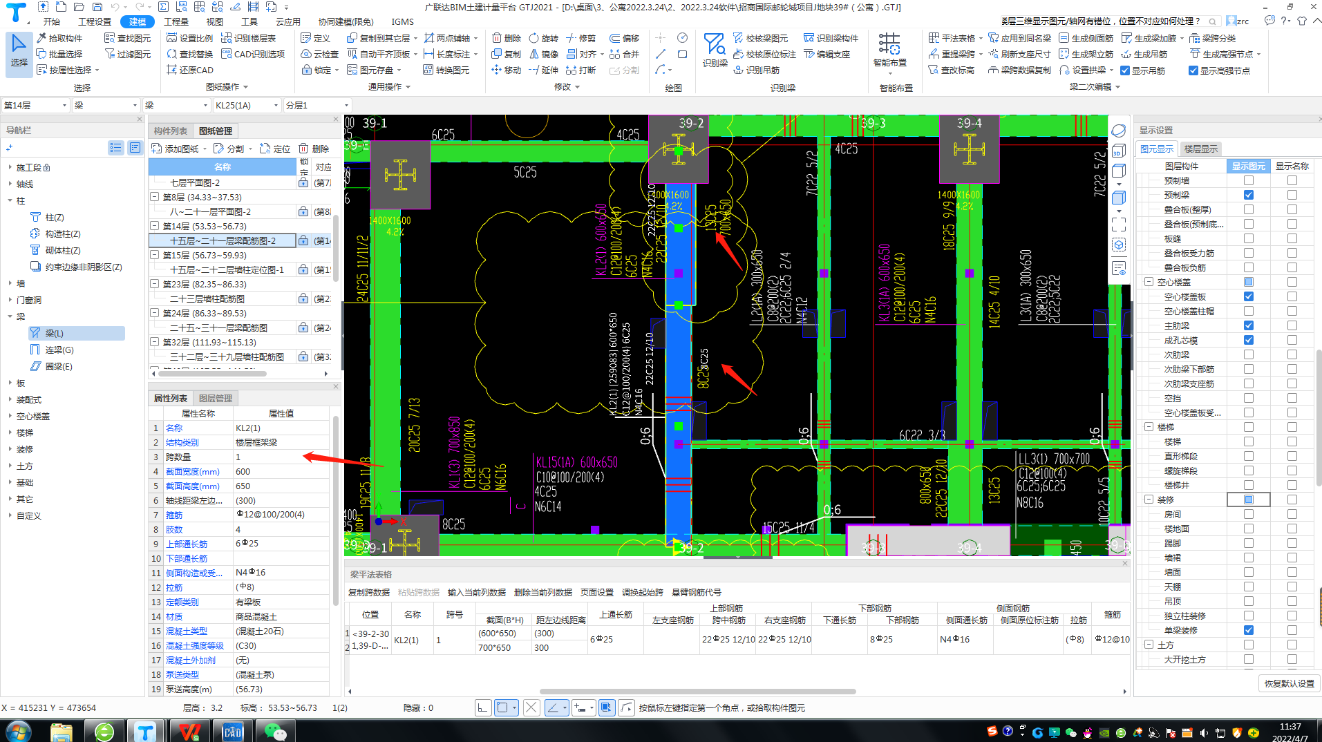The width and height of the screenshot is (1322, 742).
Task: Select the 旋转 rotate tool
Action: (544, 38)
